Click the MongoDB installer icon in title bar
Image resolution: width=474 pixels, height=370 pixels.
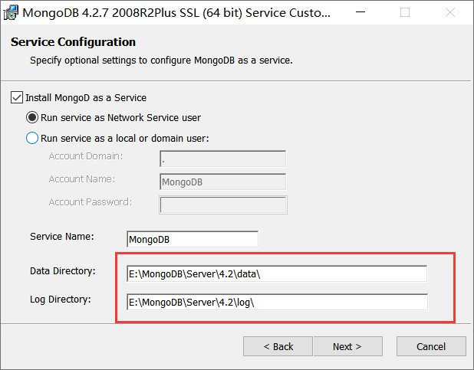coord(11,13)
